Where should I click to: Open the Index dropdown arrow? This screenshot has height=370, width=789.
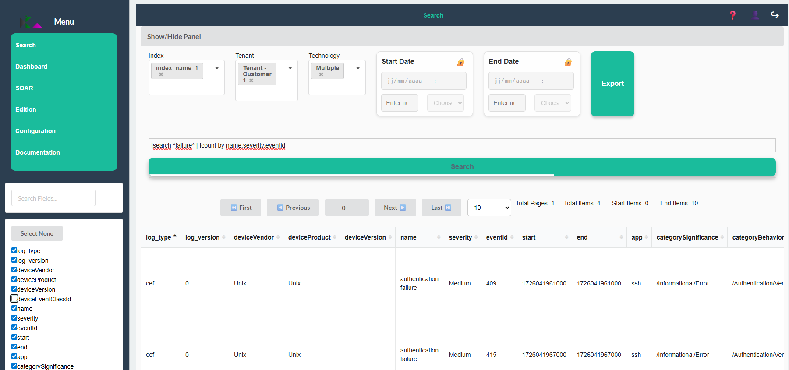[217, 68]
